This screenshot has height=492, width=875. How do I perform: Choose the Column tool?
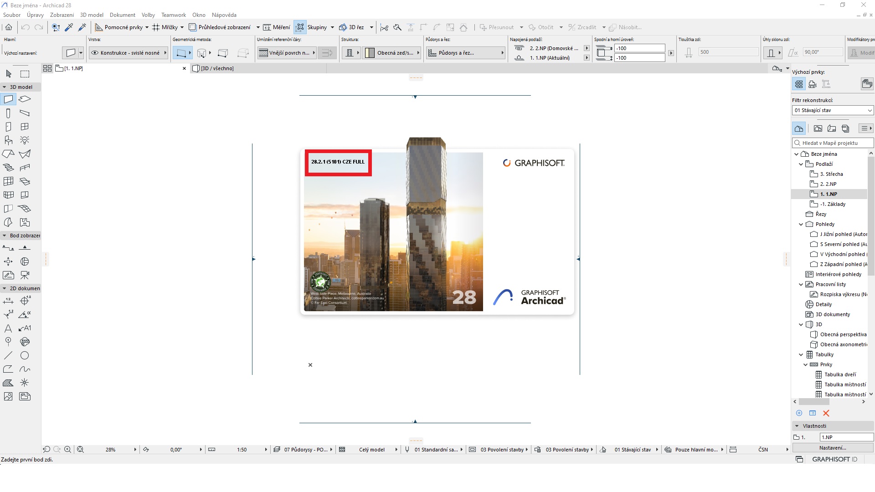pyautogui.click(x=9, y=113)
